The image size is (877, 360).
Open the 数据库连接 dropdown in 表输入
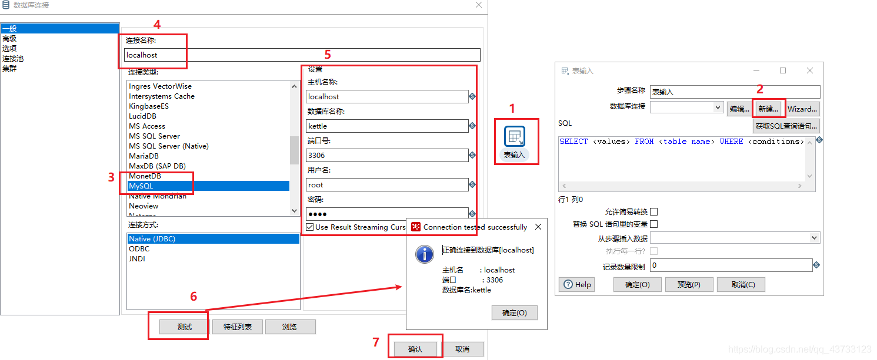pos(718,107)
